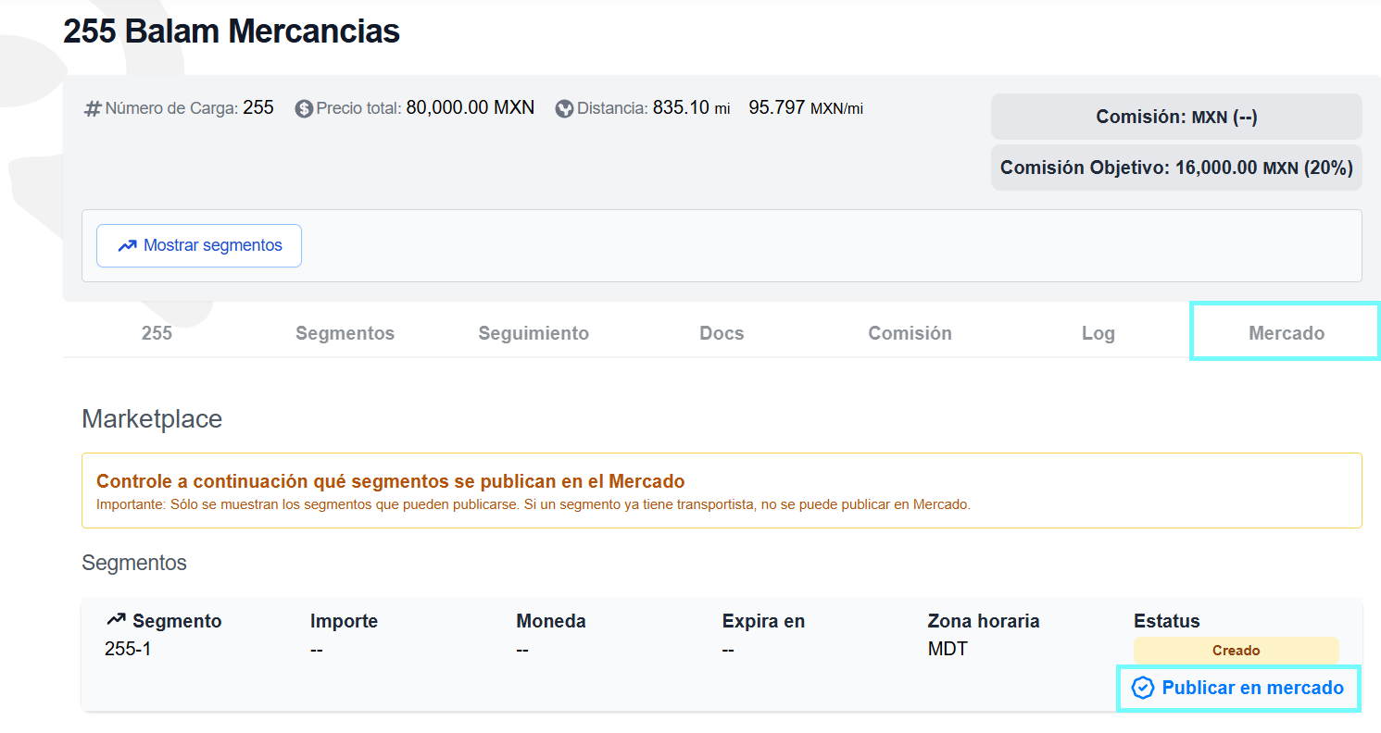1381x733 pixels.
Task: Go to the Comisión tab
Action: (910, 333)
